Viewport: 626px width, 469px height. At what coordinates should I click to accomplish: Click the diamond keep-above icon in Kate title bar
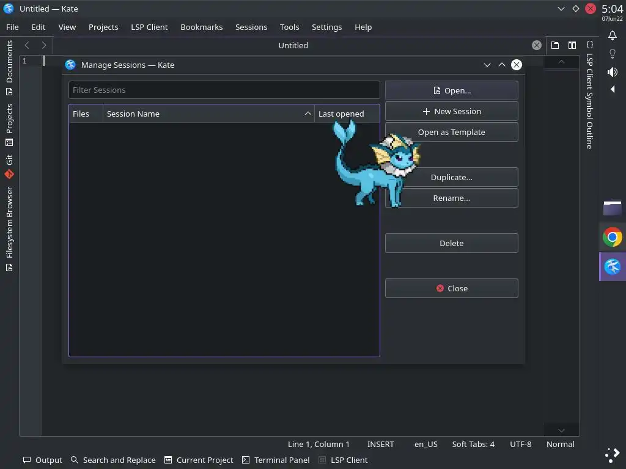[x=576, y=9]
